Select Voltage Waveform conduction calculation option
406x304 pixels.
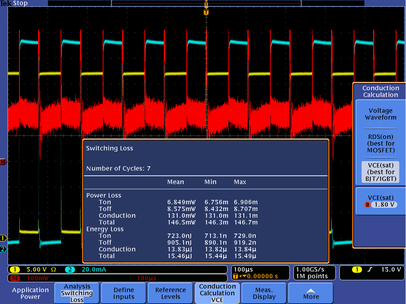380,114
